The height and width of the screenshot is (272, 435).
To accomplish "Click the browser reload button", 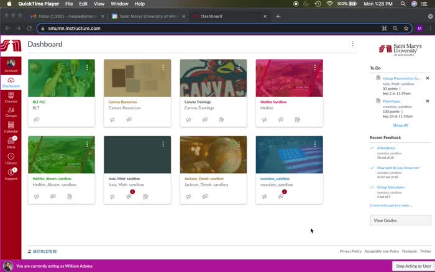I will point(29,29).
